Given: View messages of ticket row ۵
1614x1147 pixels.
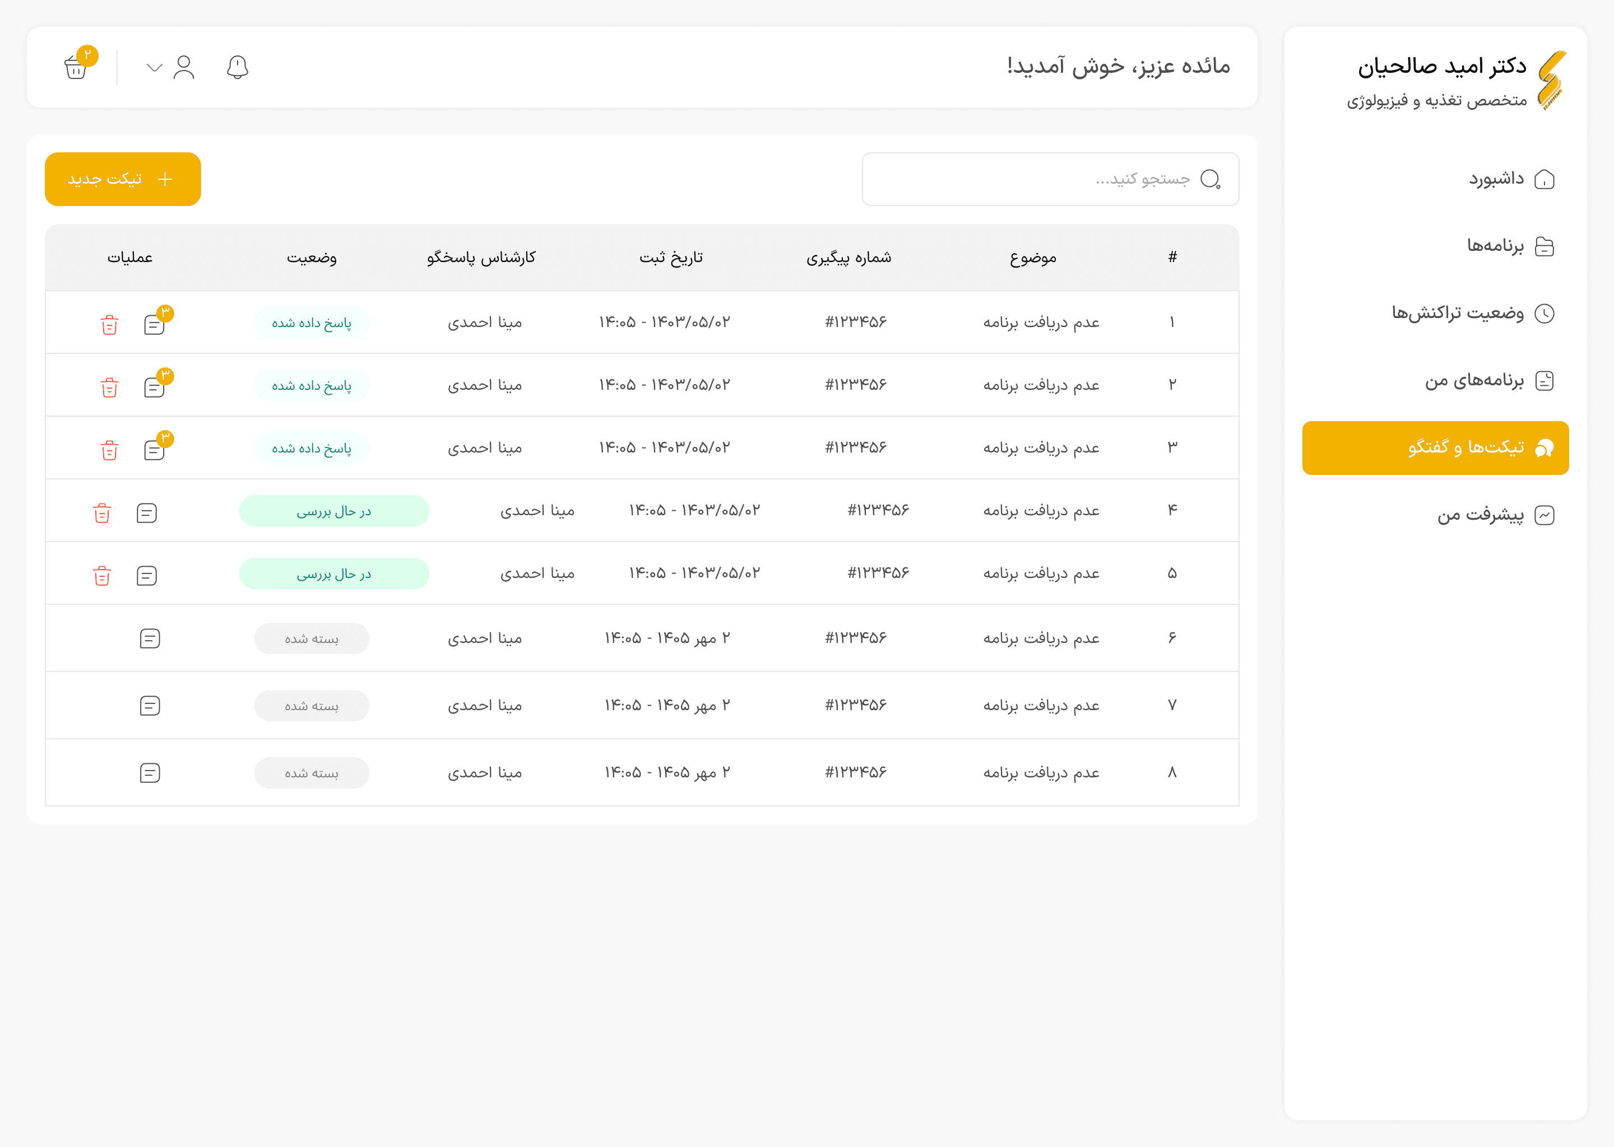Looking at the screenshot, I should tap(146, 576).
